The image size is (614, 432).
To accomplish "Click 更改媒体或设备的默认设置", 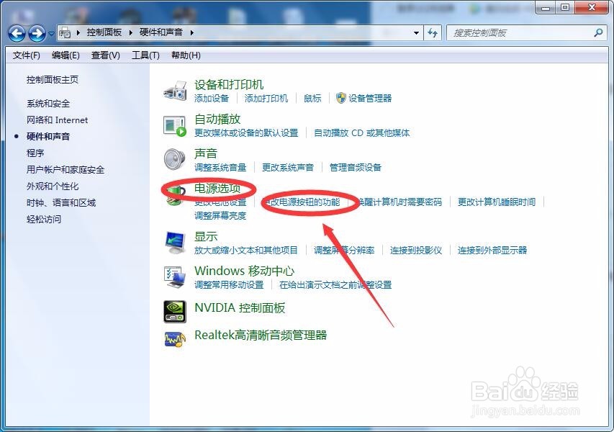I will click(246, 132).
